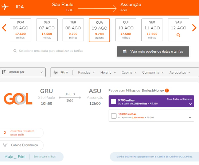Open the Cabine filter dropdown
199x165 pixels.
[x=129, y=73]
